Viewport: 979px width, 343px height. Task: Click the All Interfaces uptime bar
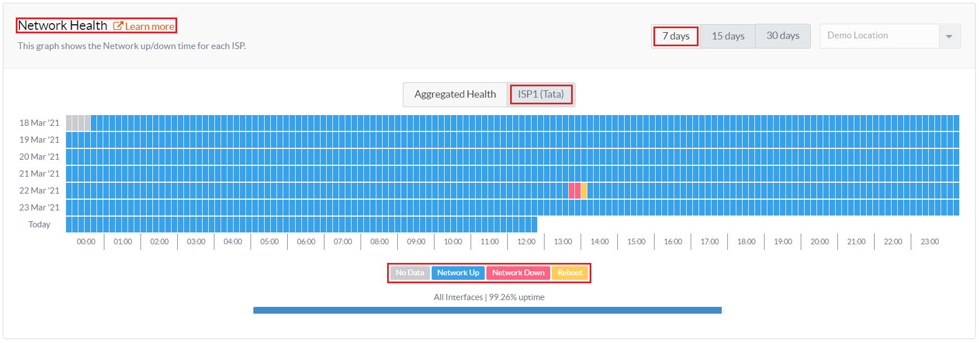pyautogui.click(x=488, y=310)
